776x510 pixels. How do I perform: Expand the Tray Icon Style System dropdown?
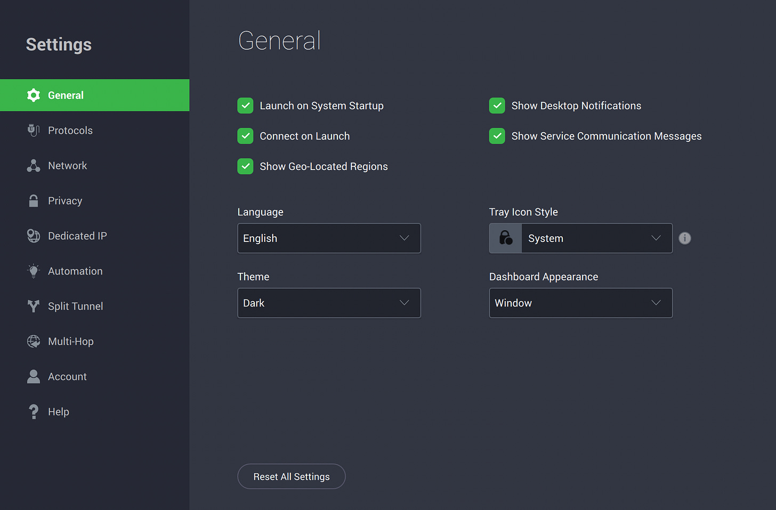coord(580,238)
